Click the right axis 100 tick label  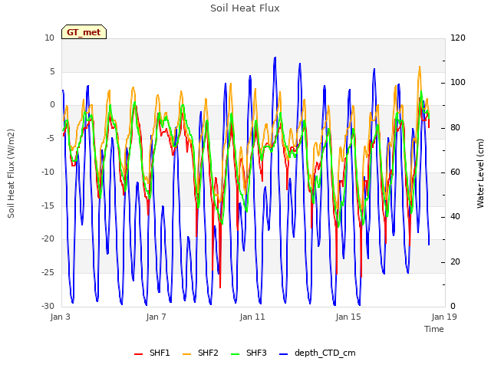pos(458,83)
